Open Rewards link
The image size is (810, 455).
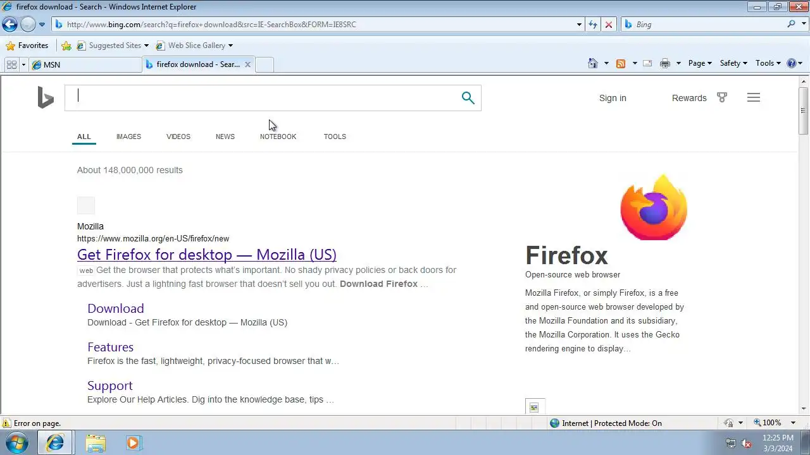[689, 98]
